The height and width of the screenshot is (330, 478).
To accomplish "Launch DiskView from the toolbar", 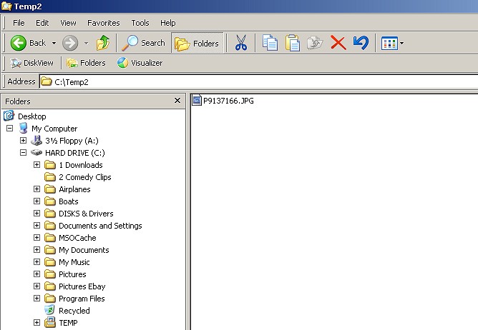I will pyautogui.click(x=32, y=63).
